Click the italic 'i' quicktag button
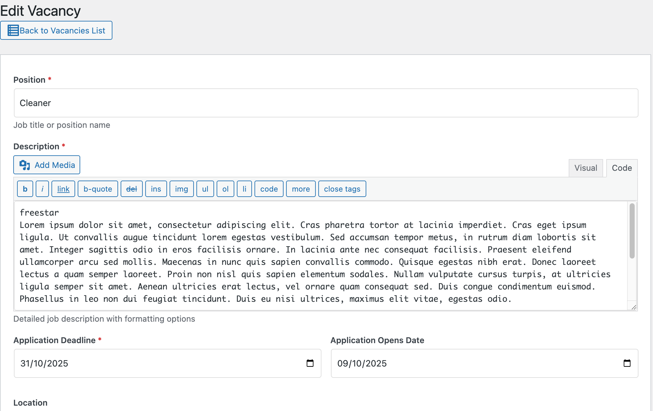This screenshot has height=411, width=653. (x=42, y=189)
